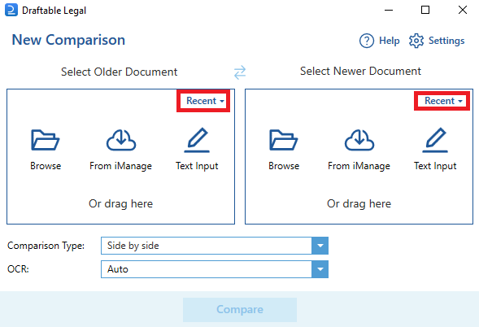479x327 pixels.
Task: Click the Help text link
Action: point(390,41)
